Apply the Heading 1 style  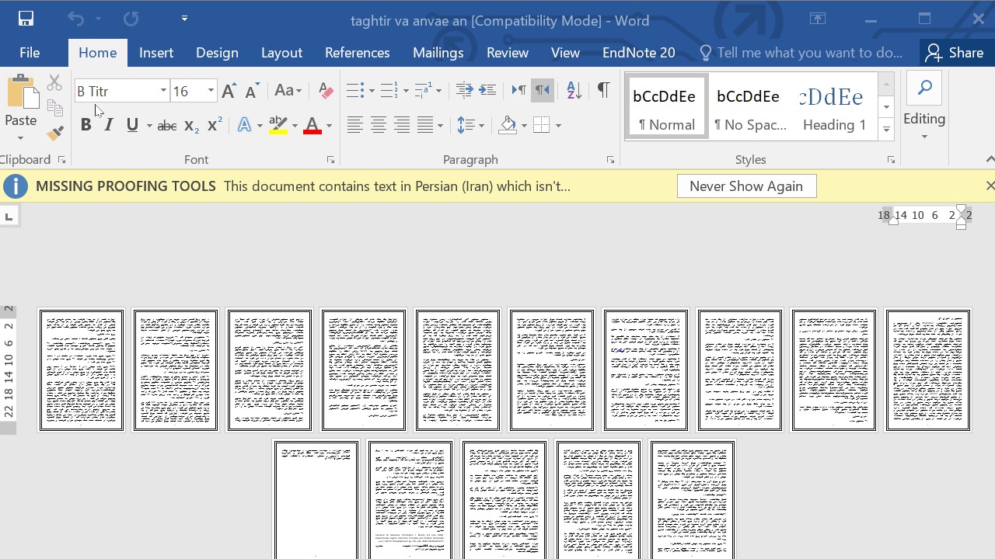834,107
